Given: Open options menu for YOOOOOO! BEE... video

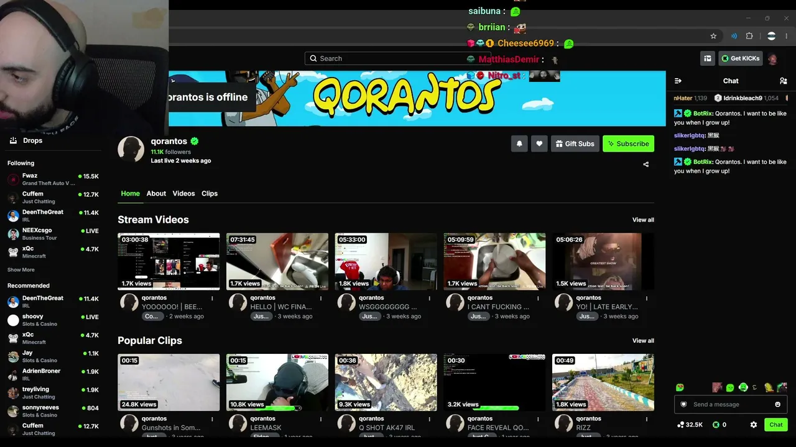Looking at the screenshot, I should click(x=212, y=298).
